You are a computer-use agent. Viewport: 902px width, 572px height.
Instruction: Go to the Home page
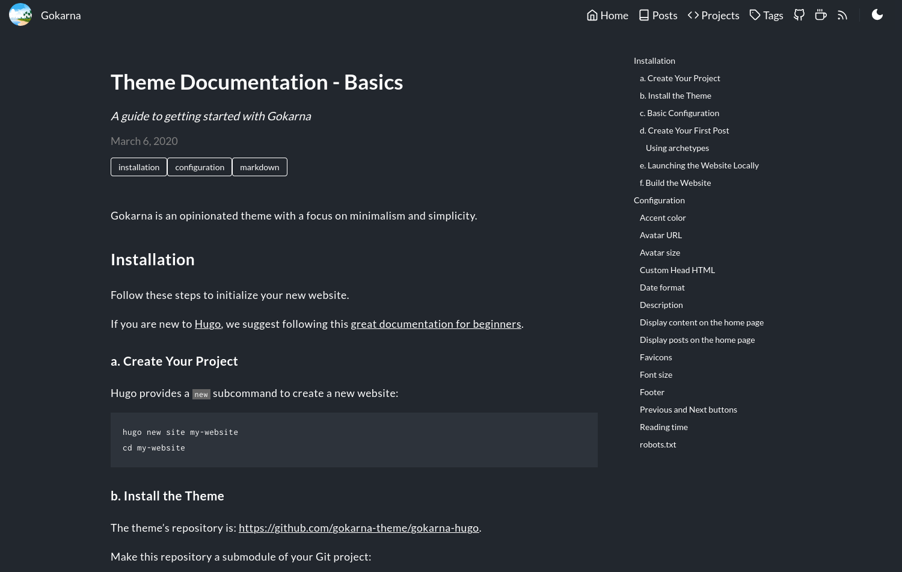pyautogui.click(x=607, y=15)
